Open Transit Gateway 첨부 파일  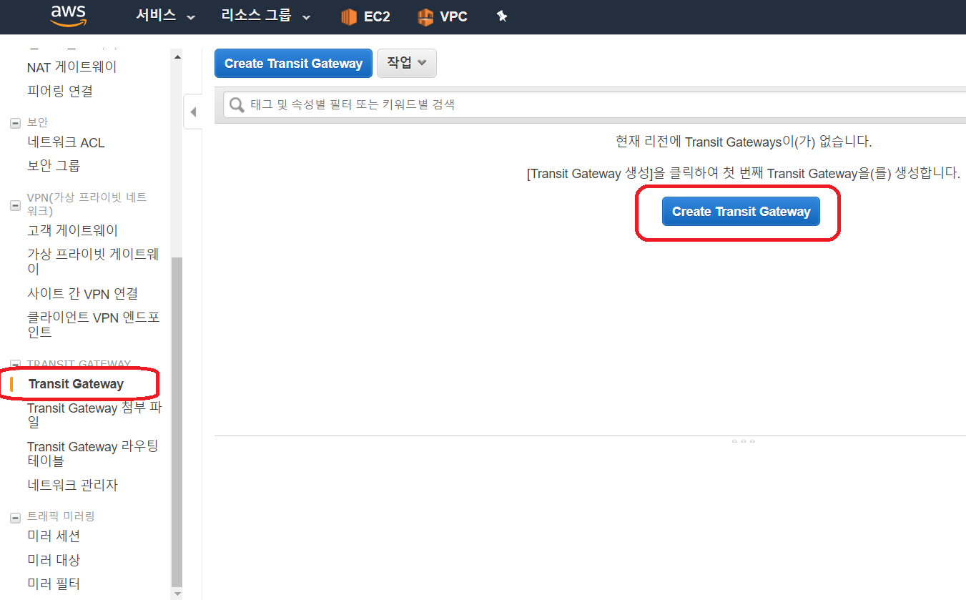pos(94,415)
